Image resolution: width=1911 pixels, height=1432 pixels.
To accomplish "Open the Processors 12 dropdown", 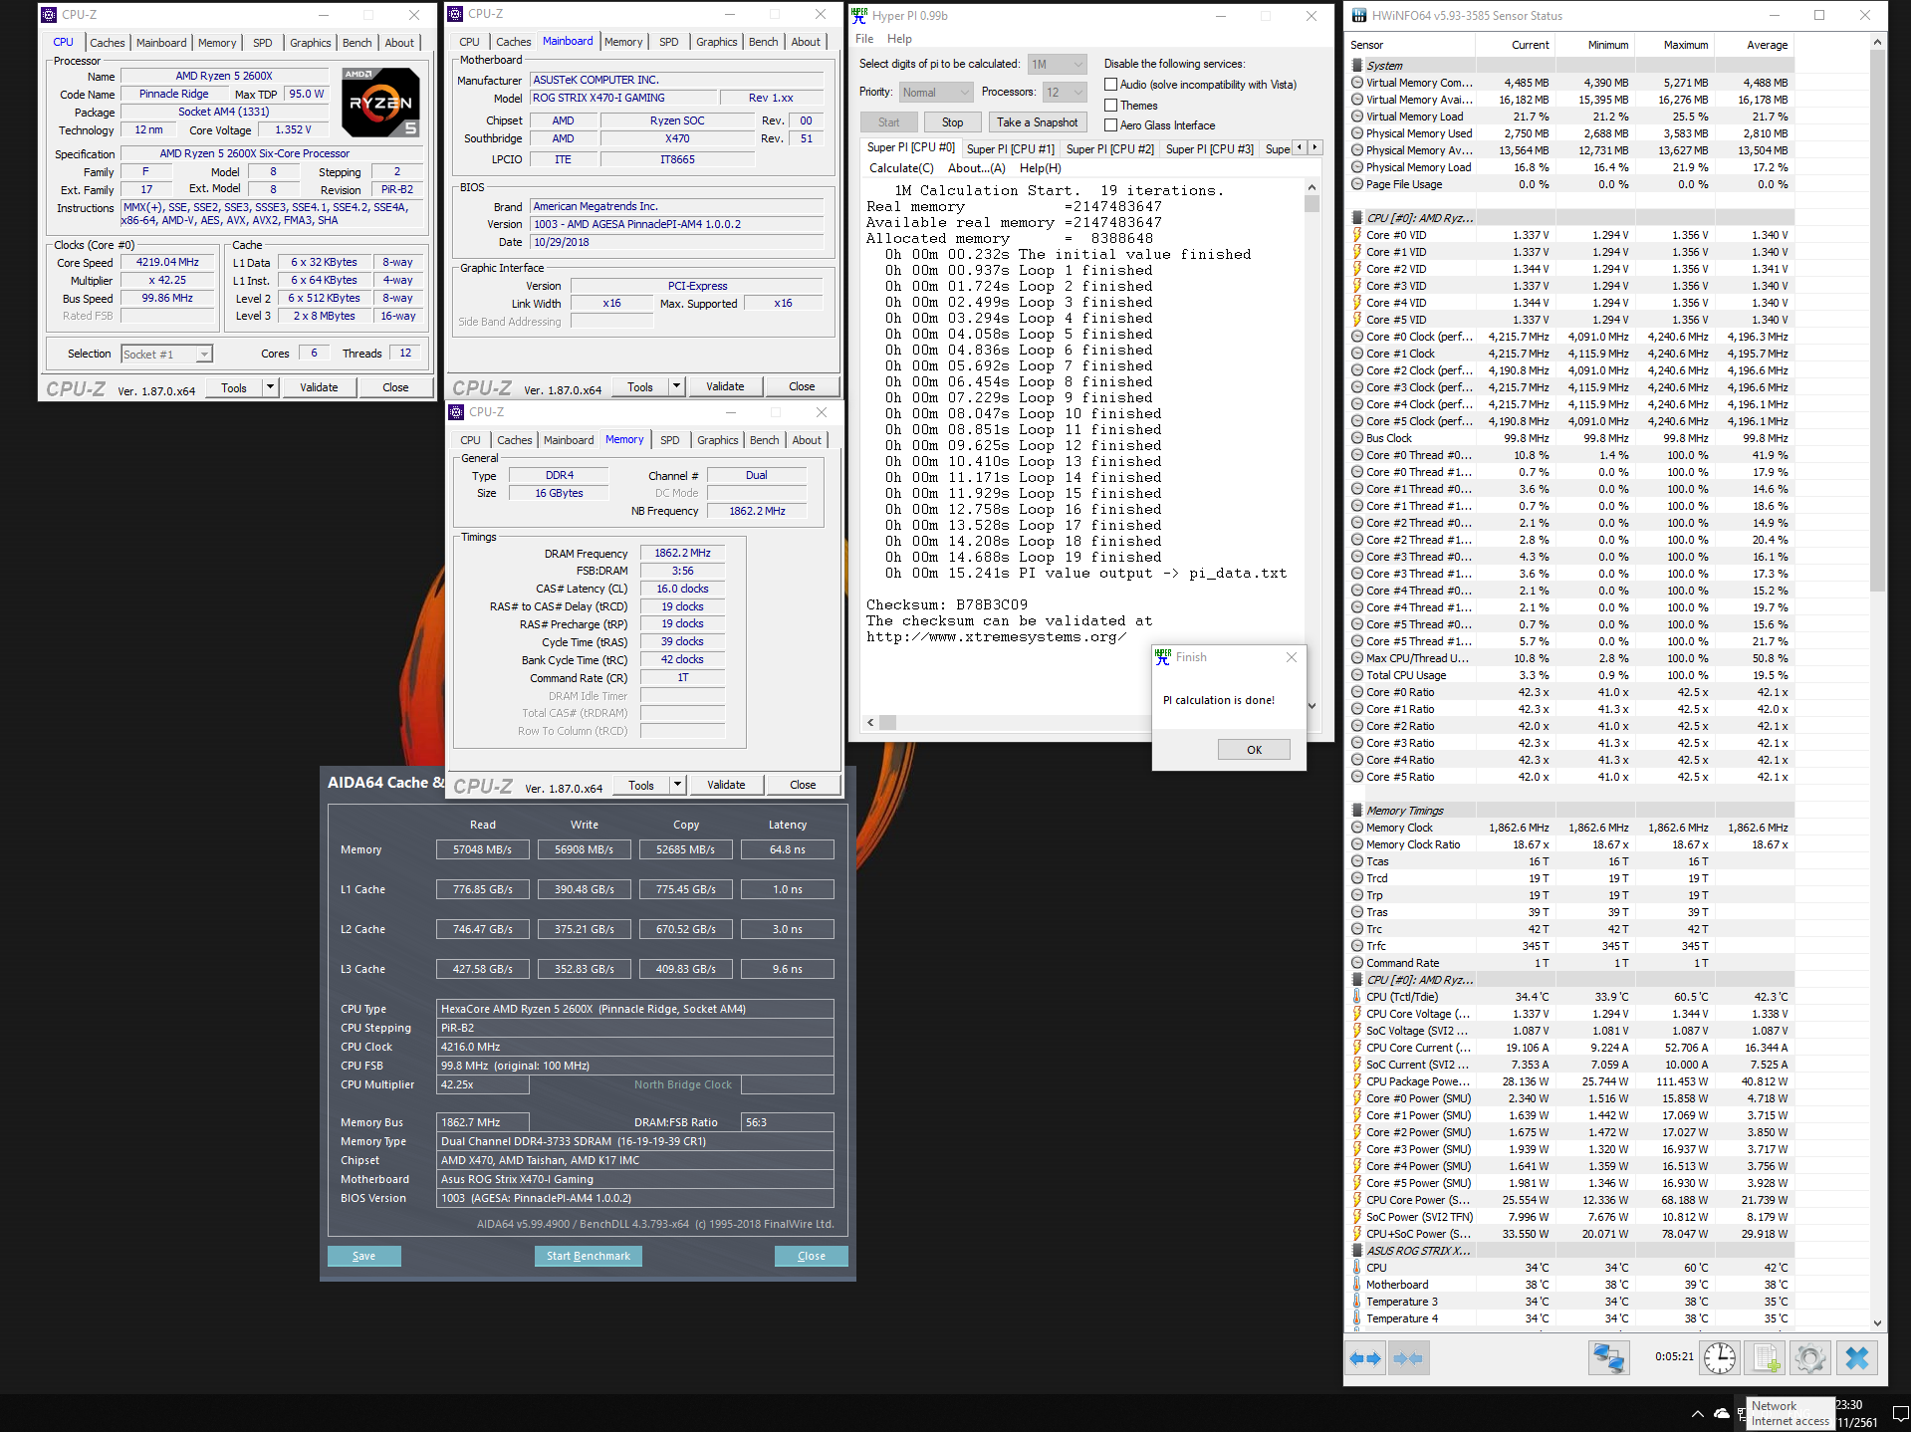I will pyautogui.click(x=1065, y=93).
